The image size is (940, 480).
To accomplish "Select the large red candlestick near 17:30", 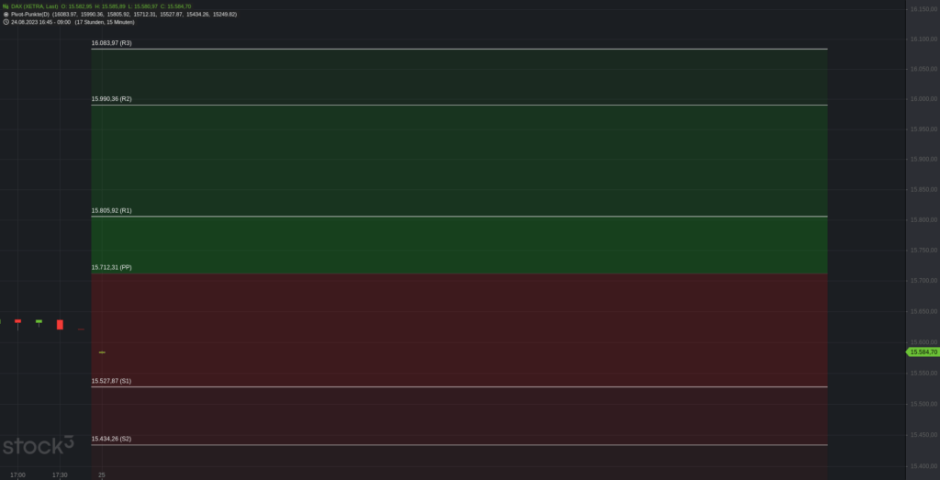I will [60, 324].
